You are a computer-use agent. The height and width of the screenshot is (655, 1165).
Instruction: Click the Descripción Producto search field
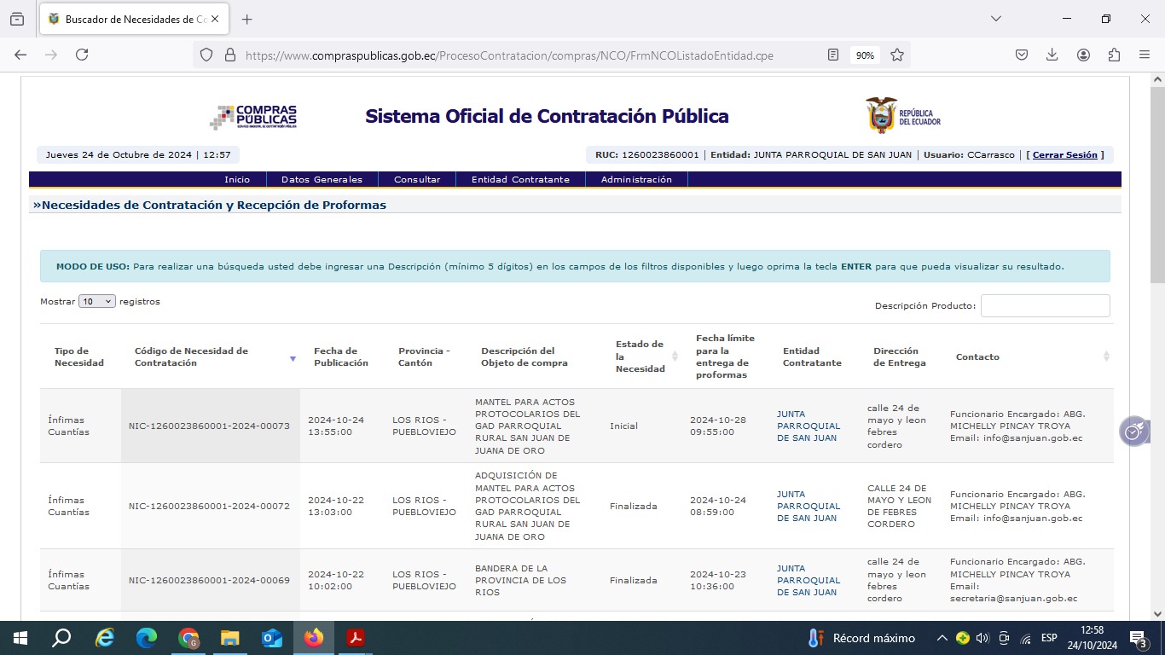click(1045, 306)
